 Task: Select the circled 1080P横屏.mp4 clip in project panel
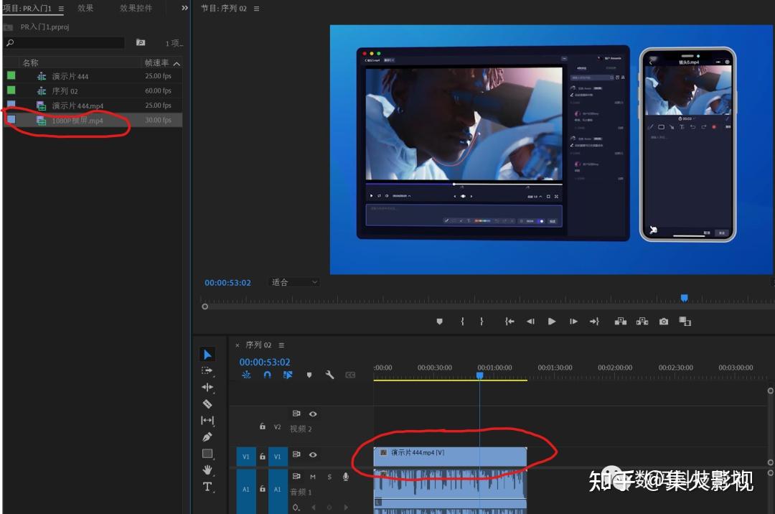pyautogui.click(x=79, y=120)
